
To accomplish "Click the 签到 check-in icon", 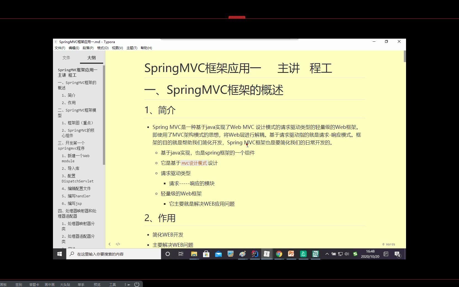I will point(18,284).
